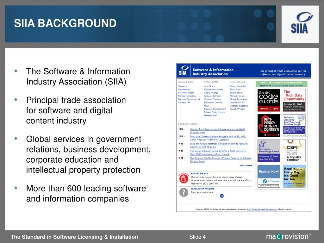Open the Education Division link
Screen dimensions: 324x243
pos(213,103)
